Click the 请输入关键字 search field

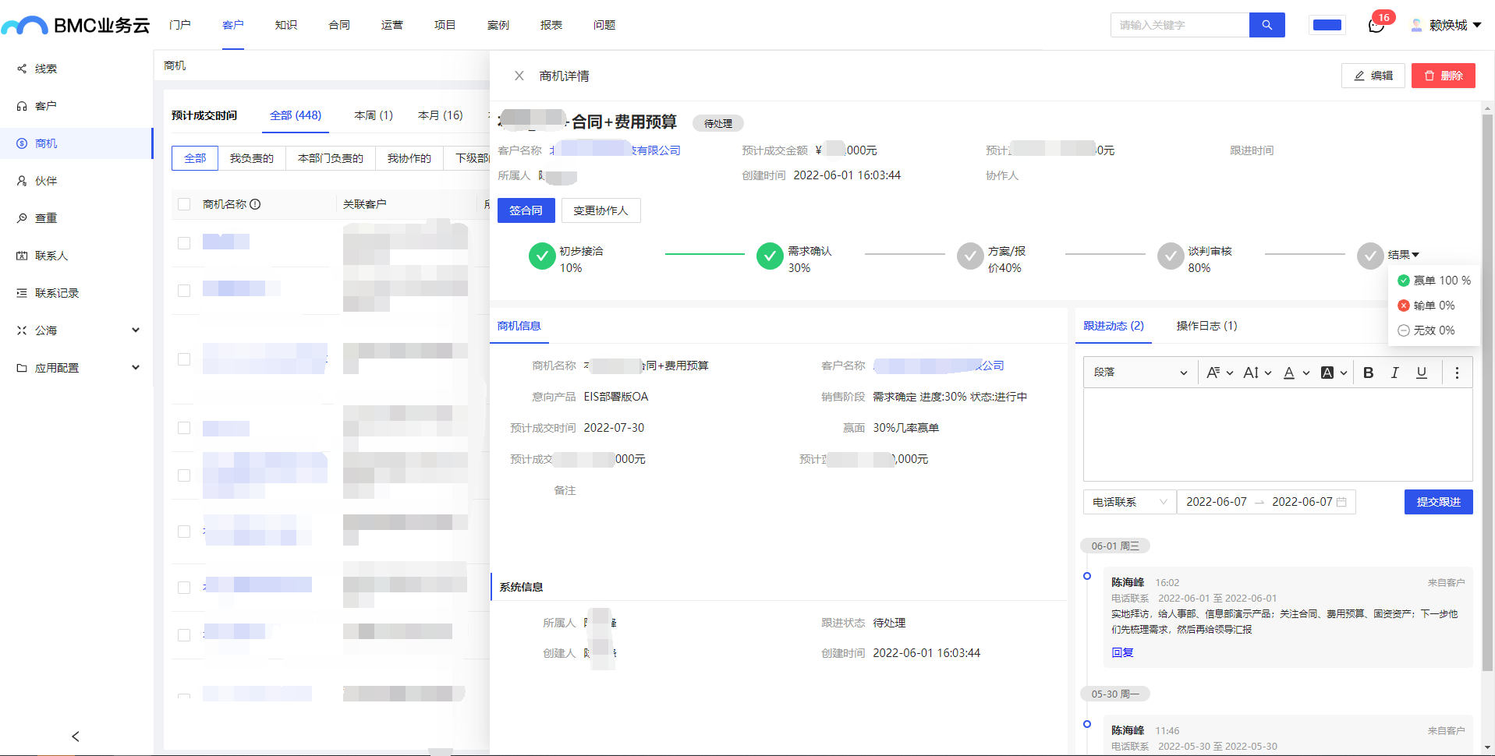(1180, 25)
